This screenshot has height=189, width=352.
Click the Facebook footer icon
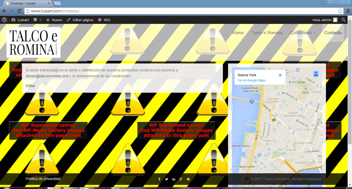coord(159,179)
